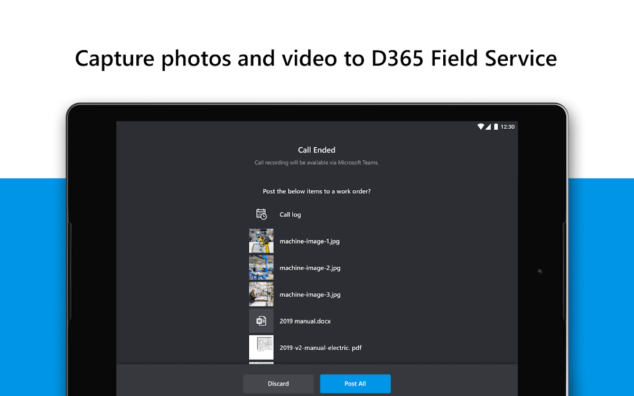Screen dimensions: 634x396
Task: Tap the battery icon in status bar
Action: click(x=496, y=127)
